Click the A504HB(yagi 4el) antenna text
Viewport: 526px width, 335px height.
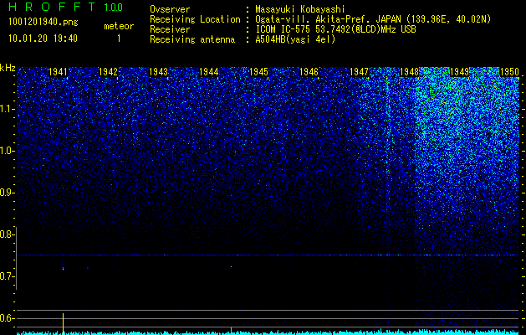(295, 39)
